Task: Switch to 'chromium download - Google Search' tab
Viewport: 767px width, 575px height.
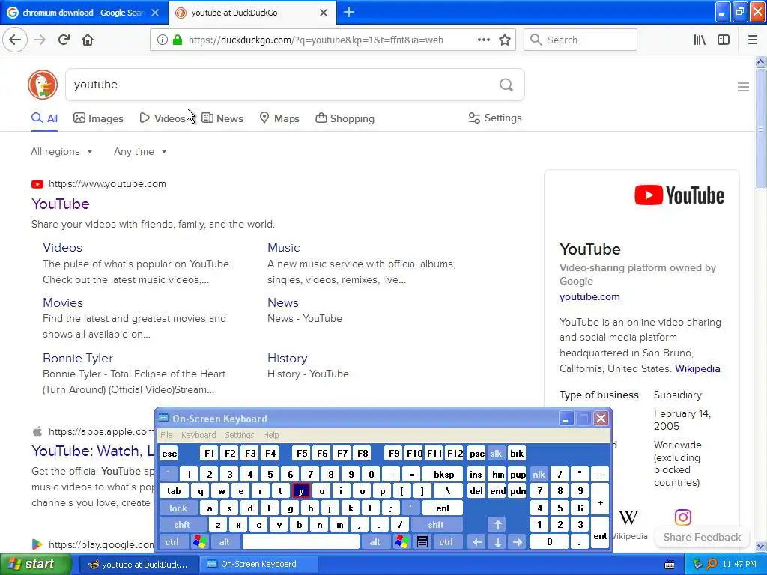Action: [83, 13]
